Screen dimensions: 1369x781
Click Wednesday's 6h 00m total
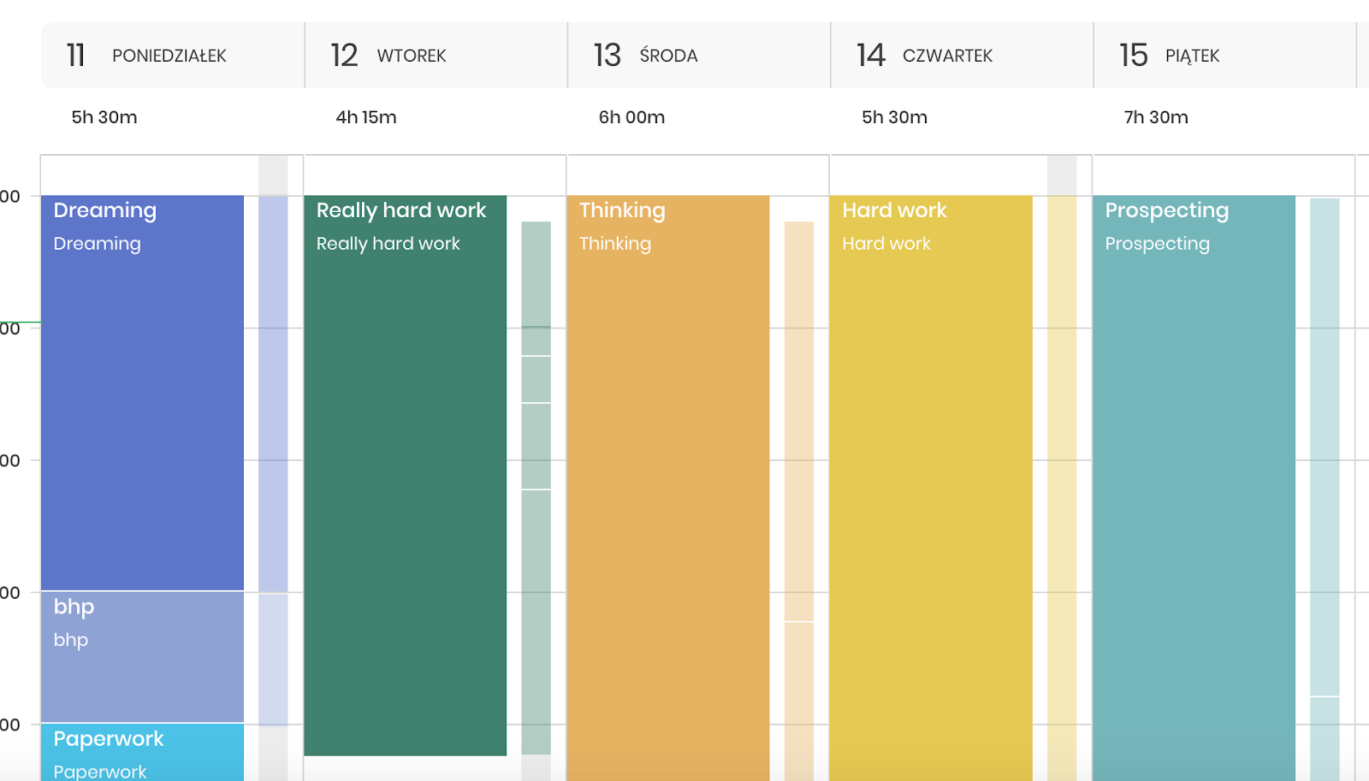(x=631, y=117)
